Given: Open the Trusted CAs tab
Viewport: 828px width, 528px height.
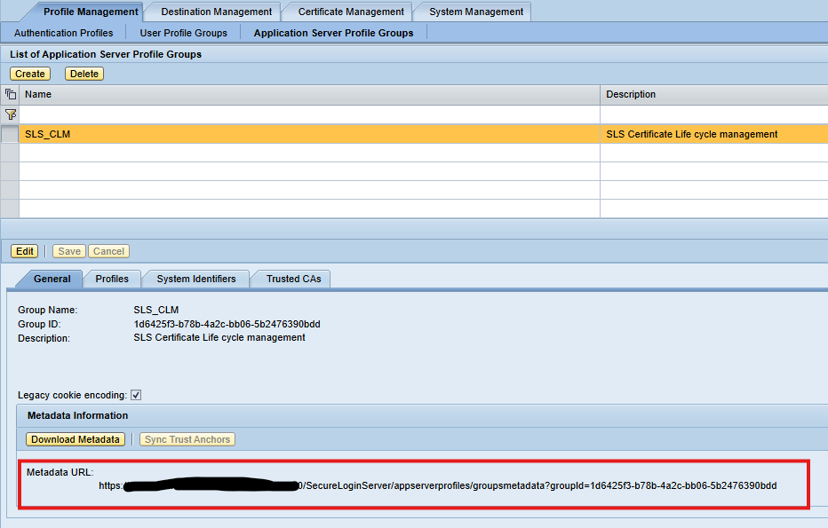Looking at the screenshot, I should coord(293,279).
